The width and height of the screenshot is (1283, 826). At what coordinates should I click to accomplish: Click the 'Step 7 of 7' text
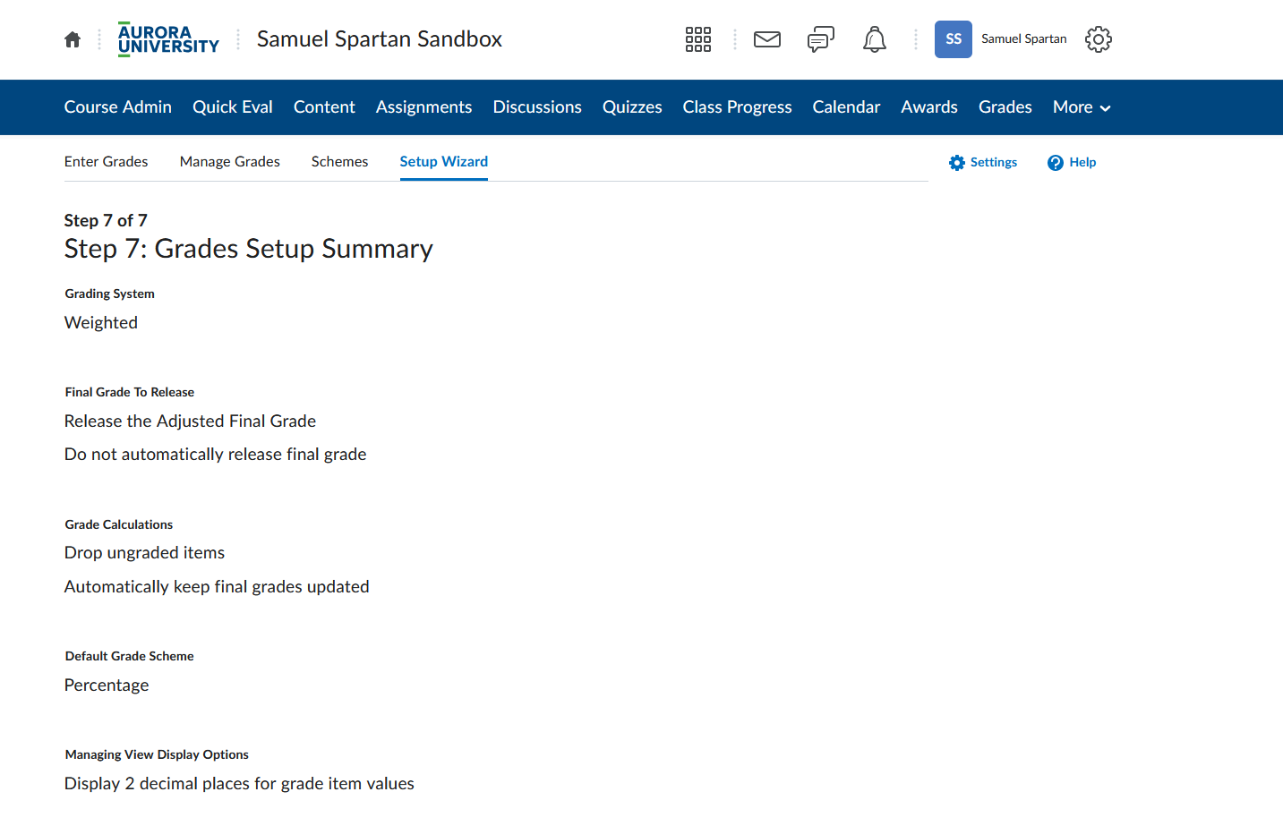(106, 221)
